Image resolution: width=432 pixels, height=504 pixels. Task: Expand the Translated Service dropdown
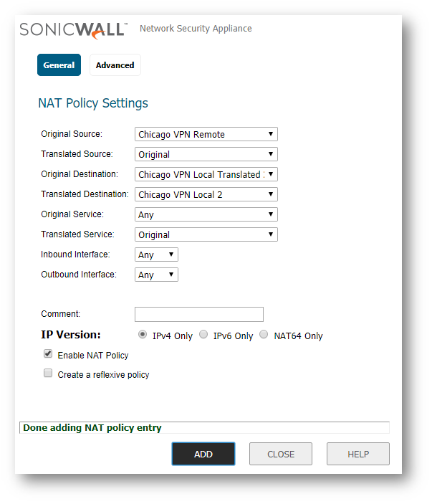click(206, 234)
